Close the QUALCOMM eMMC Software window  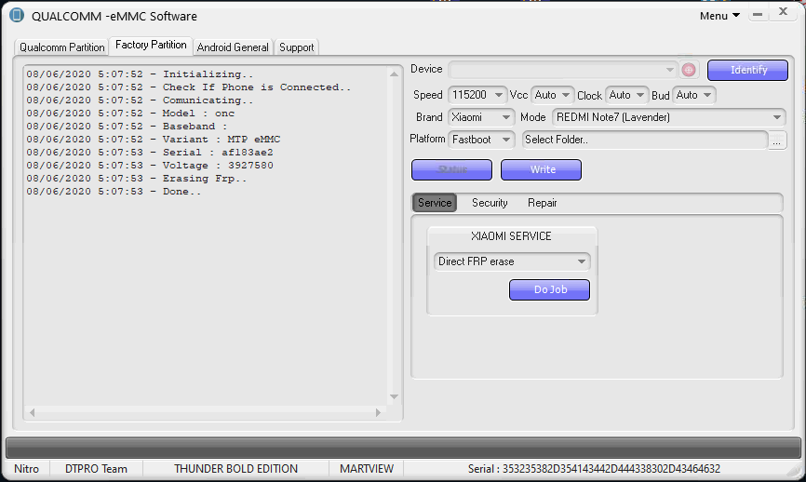coord(783,12)
